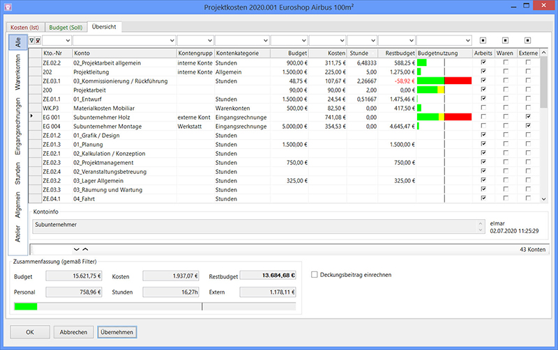Click the search field left of the chevrons
This screenshot has height=350, width=558.
(x=52, y=250)
